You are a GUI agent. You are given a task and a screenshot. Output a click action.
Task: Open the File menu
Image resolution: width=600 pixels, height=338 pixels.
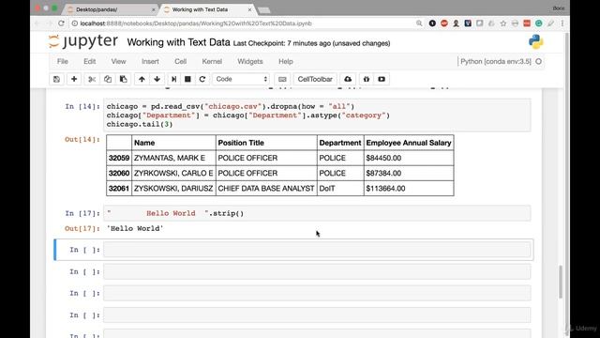click(63, 61)
